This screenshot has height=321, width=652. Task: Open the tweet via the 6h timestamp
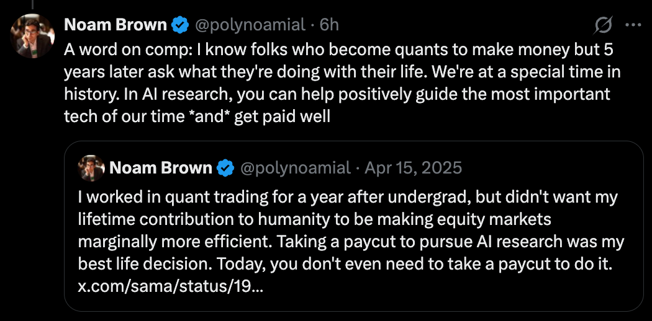(329, 25)
